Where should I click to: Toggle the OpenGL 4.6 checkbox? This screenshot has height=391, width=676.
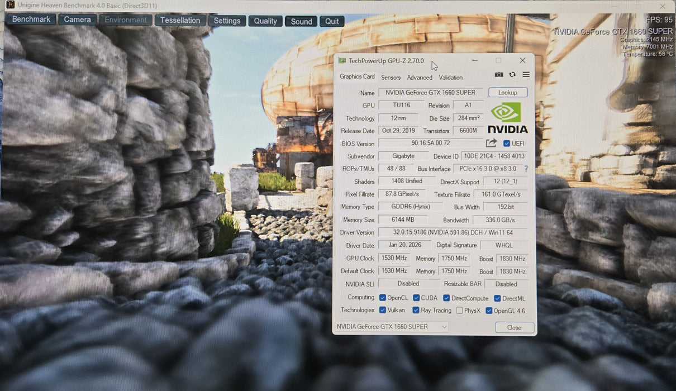489,311
